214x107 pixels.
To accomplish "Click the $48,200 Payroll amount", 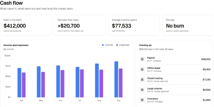I will pyautogui.click(x=206, y=59).
